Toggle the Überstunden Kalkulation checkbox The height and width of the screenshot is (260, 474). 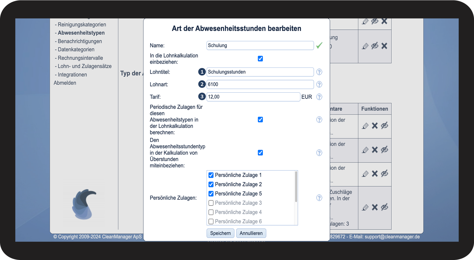[x=260, y=153]
